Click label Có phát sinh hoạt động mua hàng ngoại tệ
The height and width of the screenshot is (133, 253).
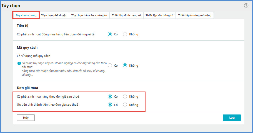56,34
